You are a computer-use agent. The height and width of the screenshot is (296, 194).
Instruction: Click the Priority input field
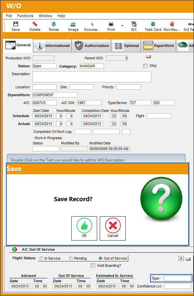[x=128, y=87]
